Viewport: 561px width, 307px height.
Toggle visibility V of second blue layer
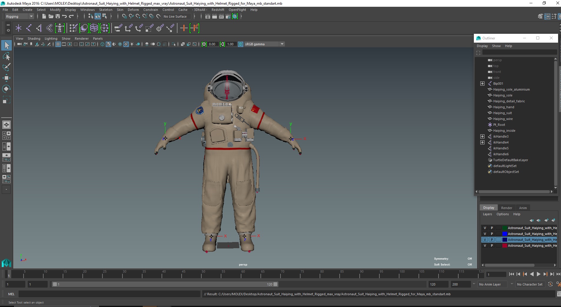point(485,234)
